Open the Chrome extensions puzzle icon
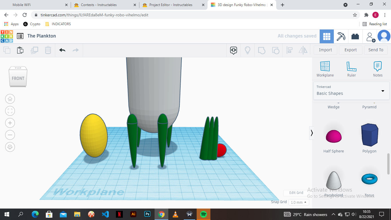 pos(366,15)
